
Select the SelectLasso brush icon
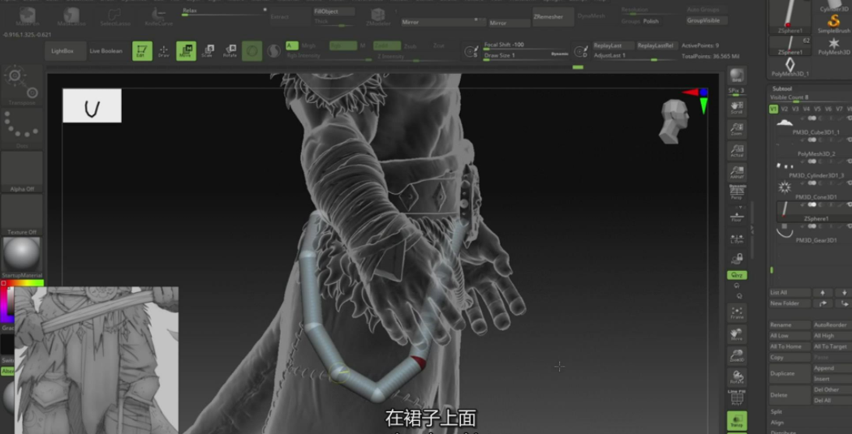114,16
